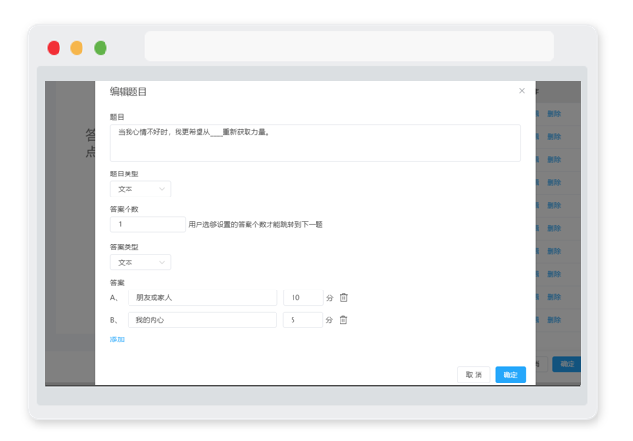Click answer A text field 朋友或家人
Screen dimensions: 633x441
point(202,298)
